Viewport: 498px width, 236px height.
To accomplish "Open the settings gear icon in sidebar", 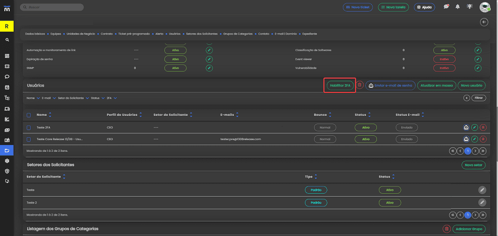I will (x=7, y=161).
